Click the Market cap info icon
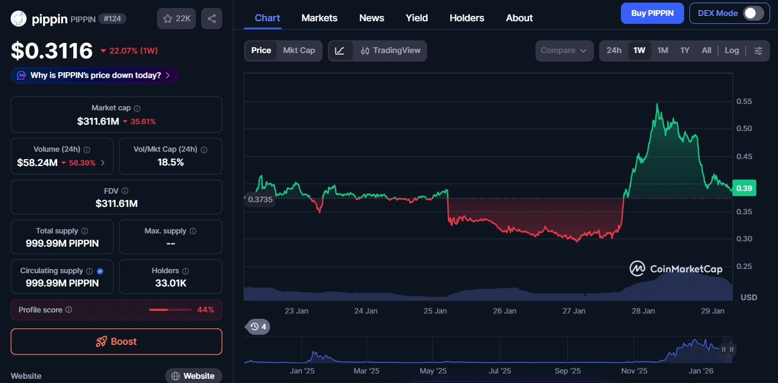Viewport: 778px width, 383px height. click(x=137, y=108)
